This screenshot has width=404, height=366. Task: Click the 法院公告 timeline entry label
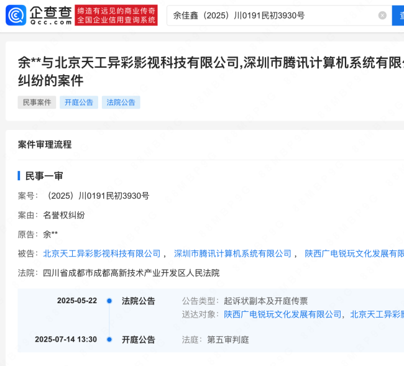[139, 301]
